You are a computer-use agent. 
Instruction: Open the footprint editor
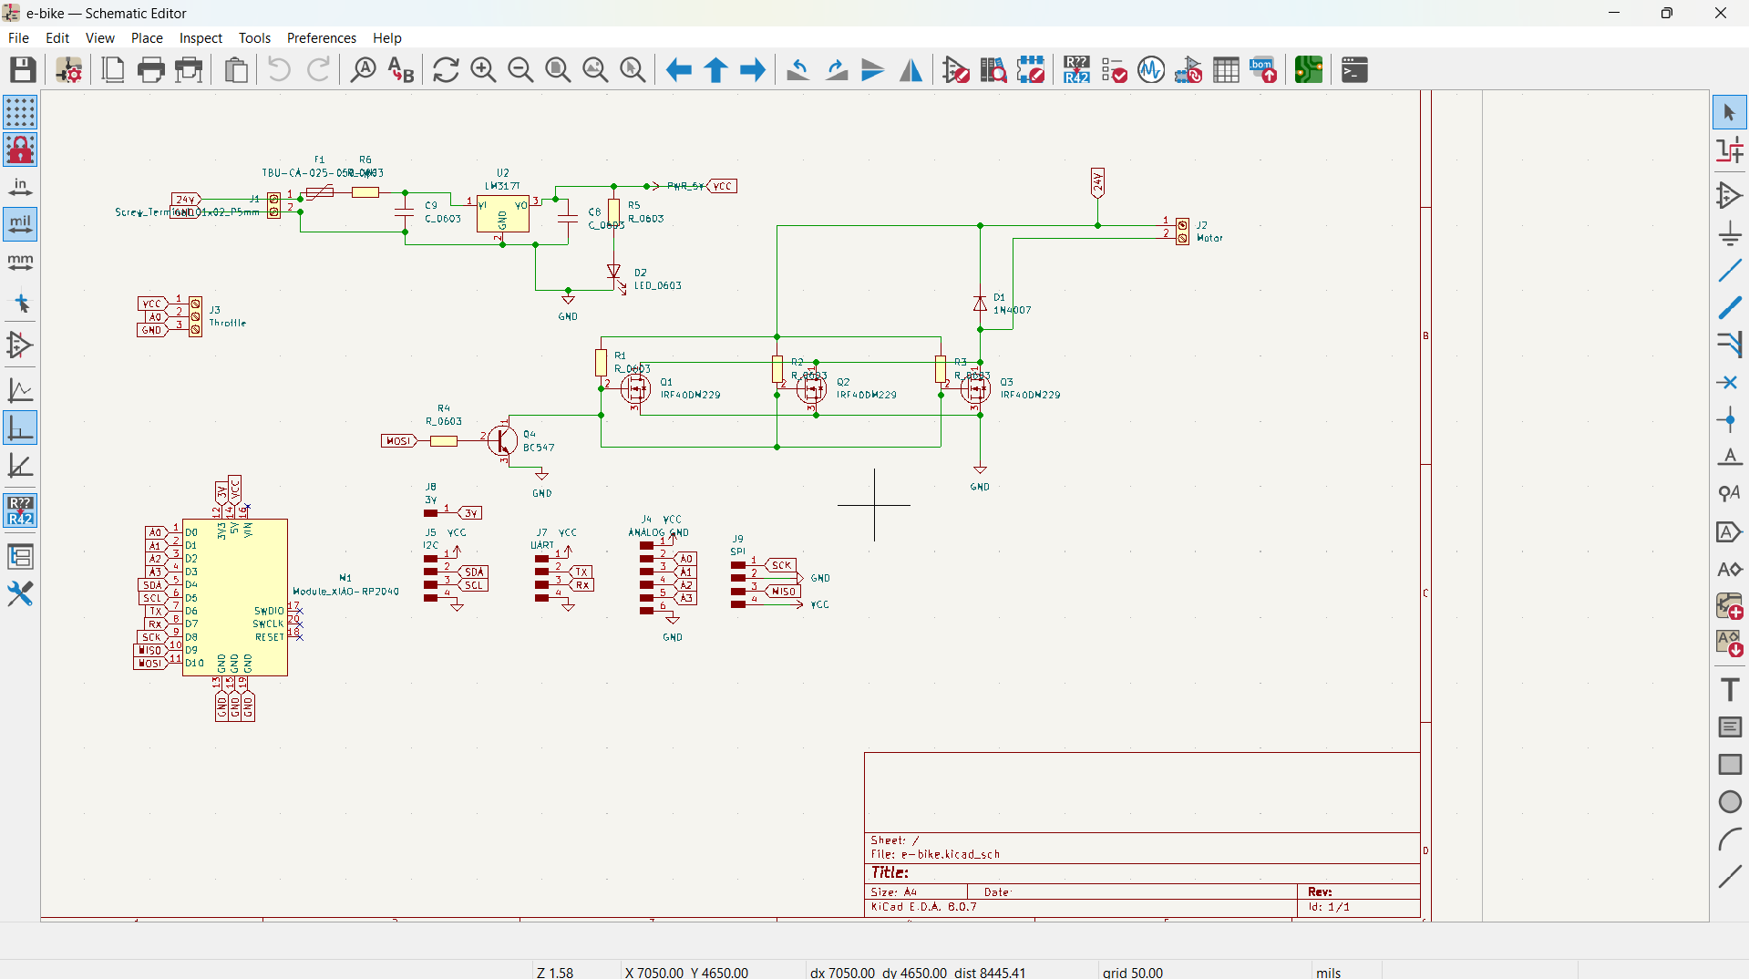tap(1031, 69)
